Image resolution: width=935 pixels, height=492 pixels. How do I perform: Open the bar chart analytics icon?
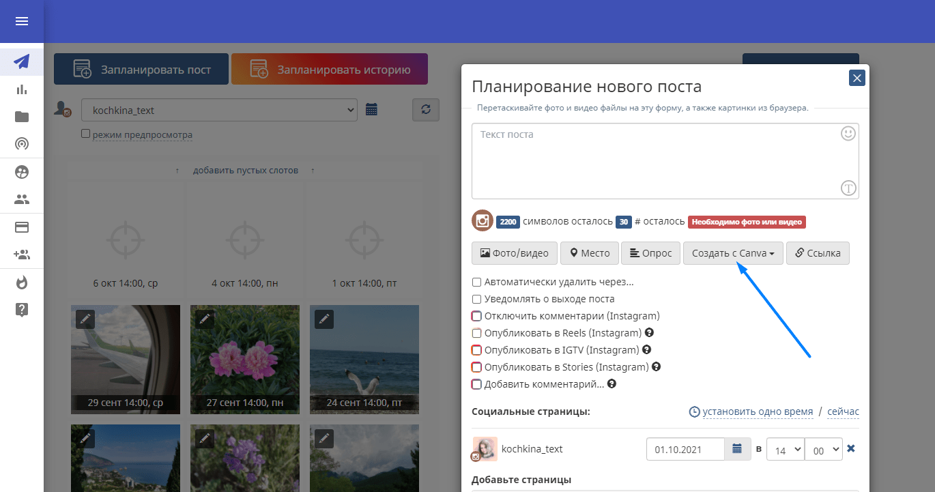coord(22,89)
